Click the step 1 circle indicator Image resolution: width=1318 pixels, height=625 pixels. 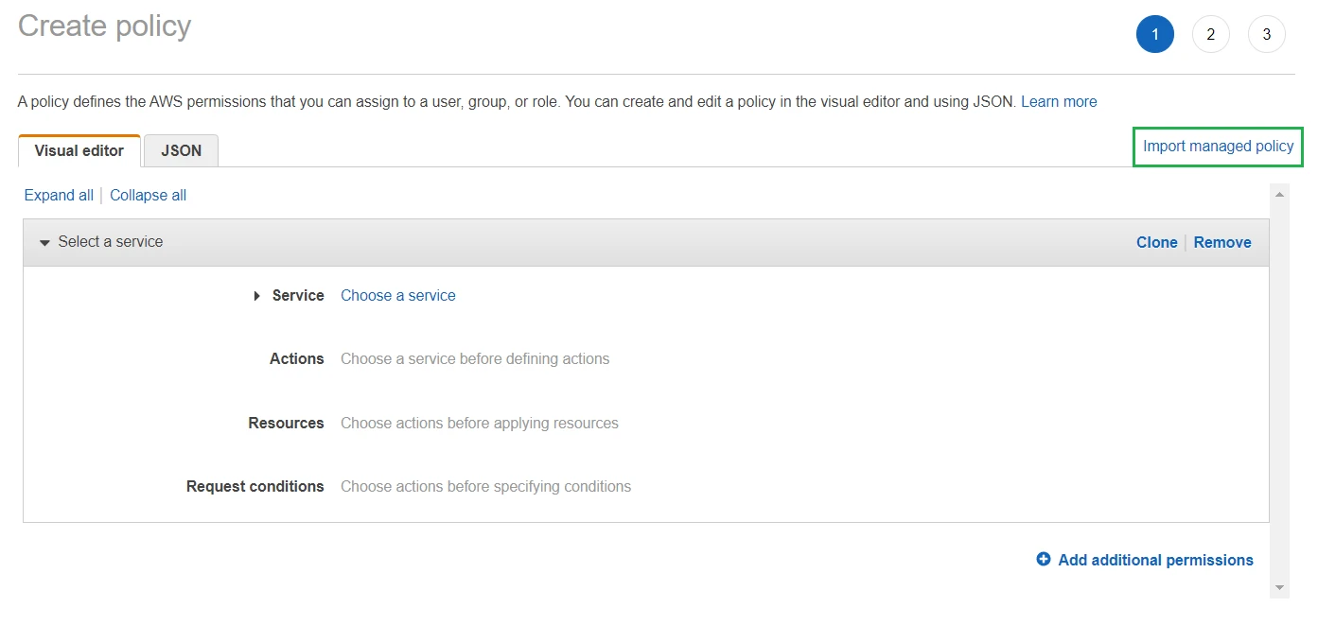coord(1154,35)
